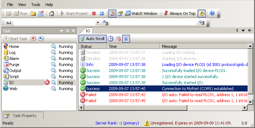Open the tab list dropdown arrow
255x128 pixels.
[243, 30]
